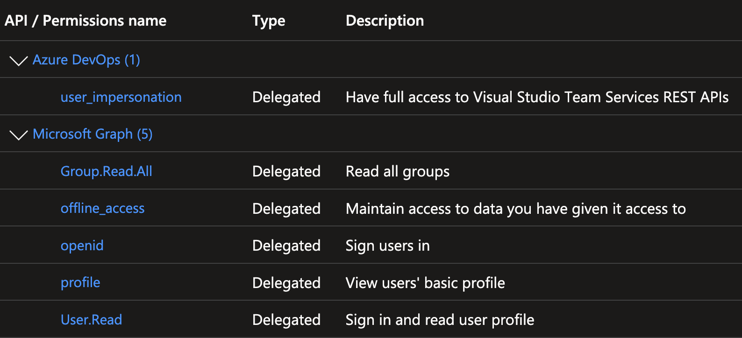Click the Type column header
Viewport: 742px width, 338px height.
click(268, 20)
